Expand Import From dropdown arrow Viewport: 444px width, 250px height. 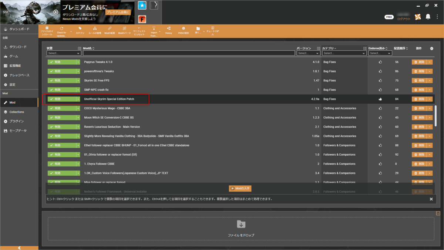point(160,32)
